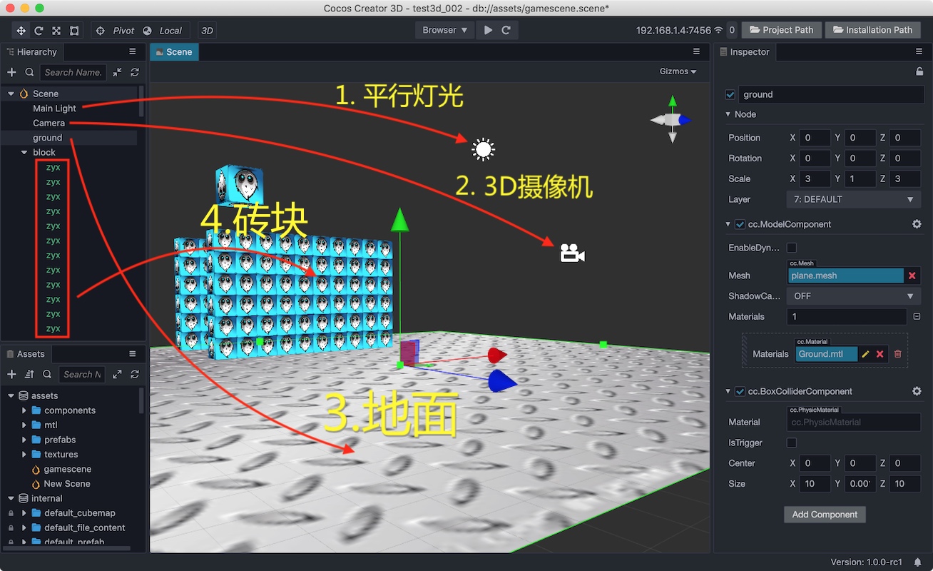
Task: Click the Search Name input field
Action: pyautogui.click(x=73, y=72)
